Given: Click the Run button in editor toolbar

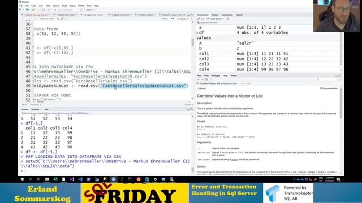Looking at the screenshot, I should pos(165,19).
